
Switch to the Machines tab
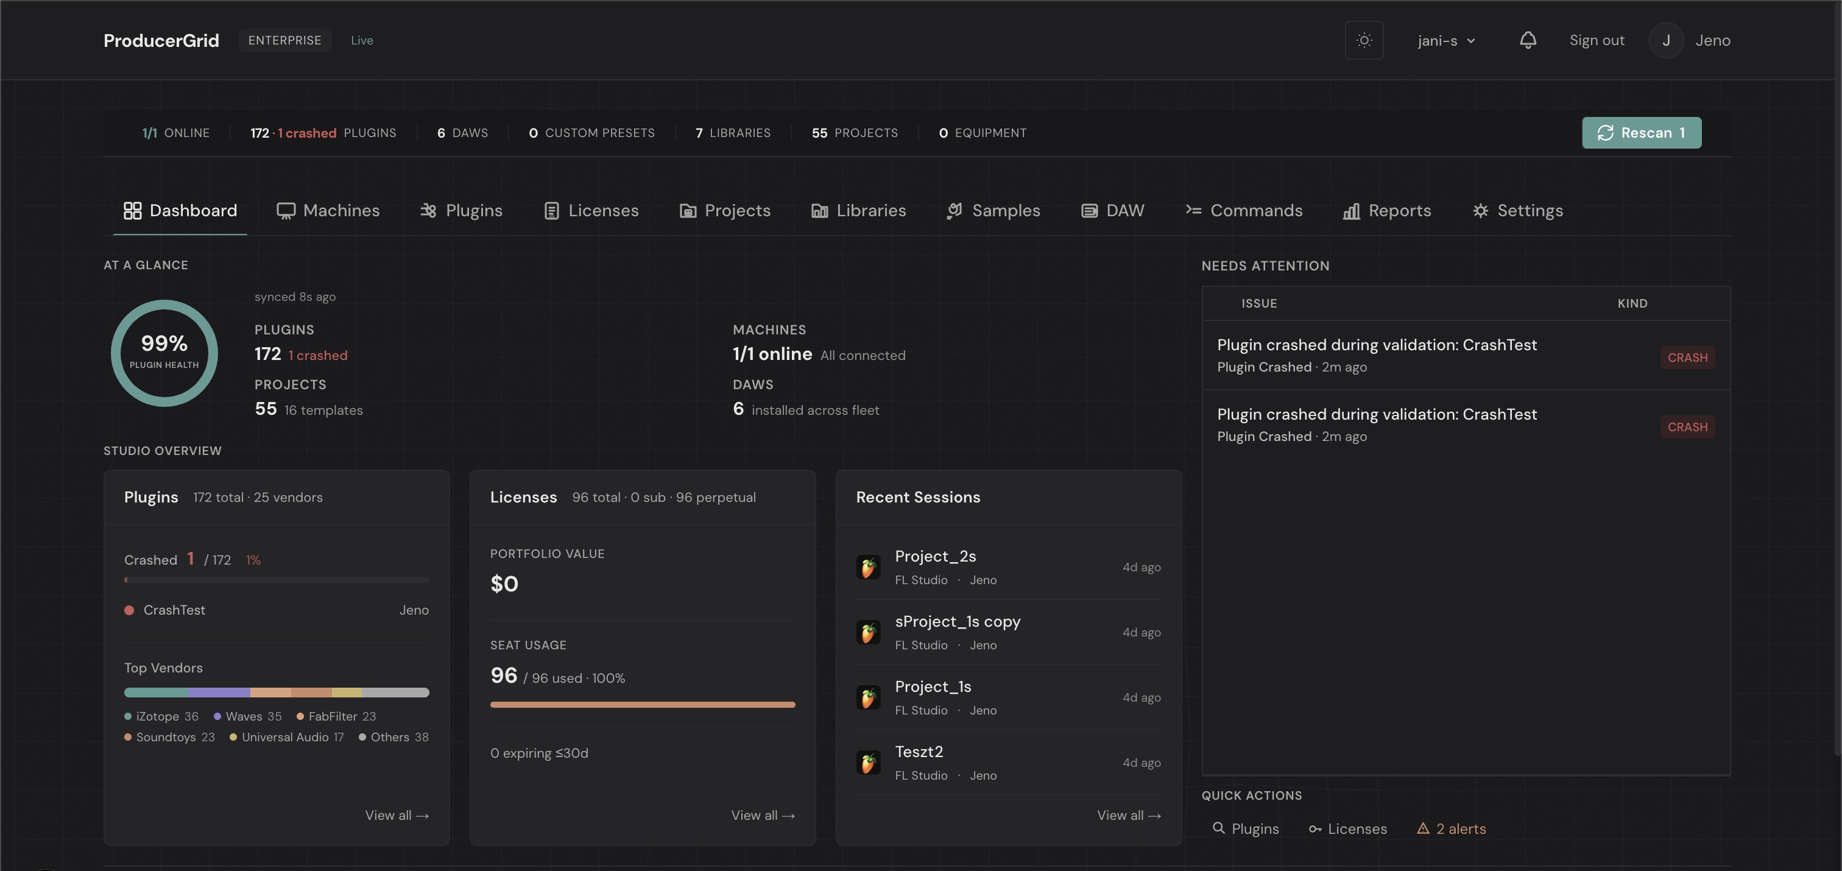328,210
